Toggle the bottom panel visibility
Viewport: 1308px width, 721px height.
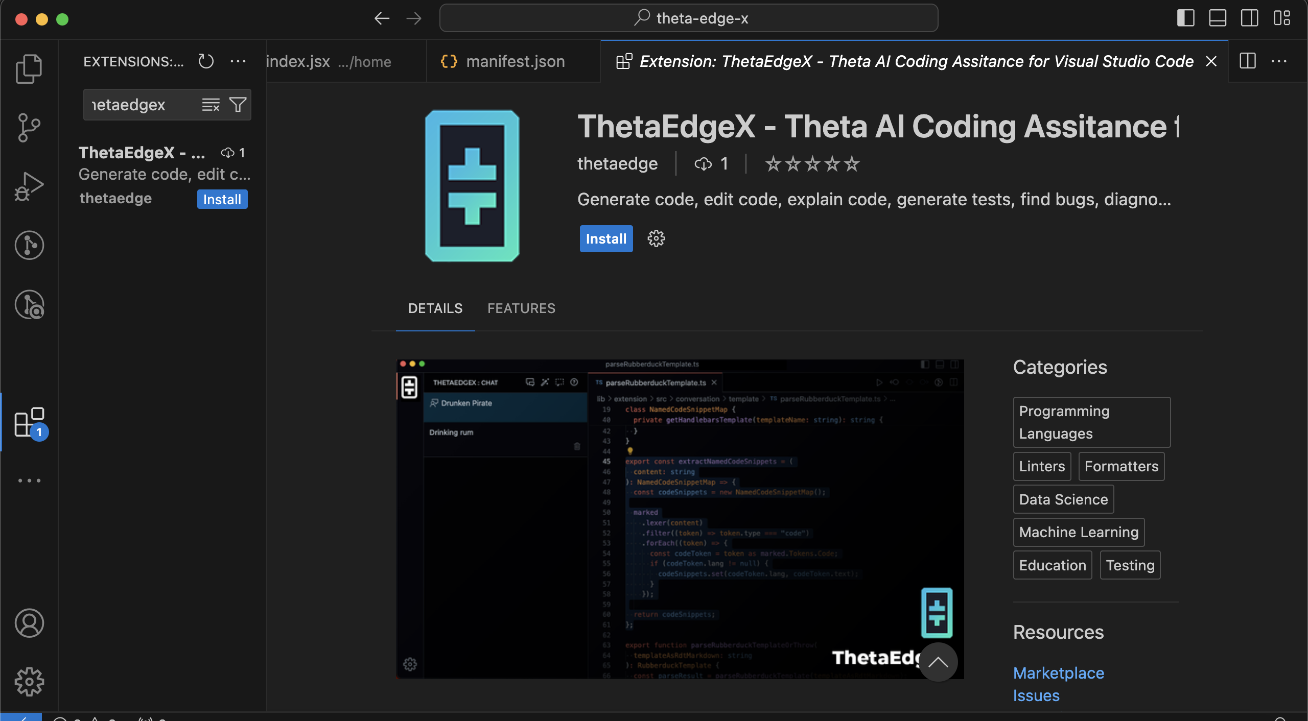1218,18
